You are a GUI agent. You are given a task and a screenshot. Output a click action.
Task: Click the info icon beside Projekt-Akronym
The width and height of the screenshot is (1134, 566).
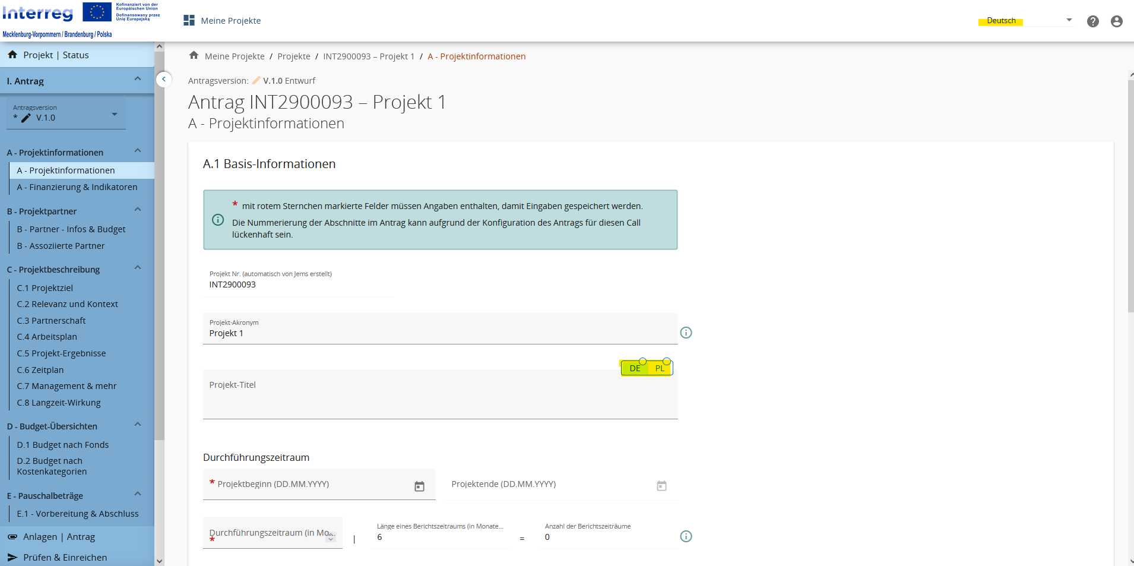coord(686,333)
